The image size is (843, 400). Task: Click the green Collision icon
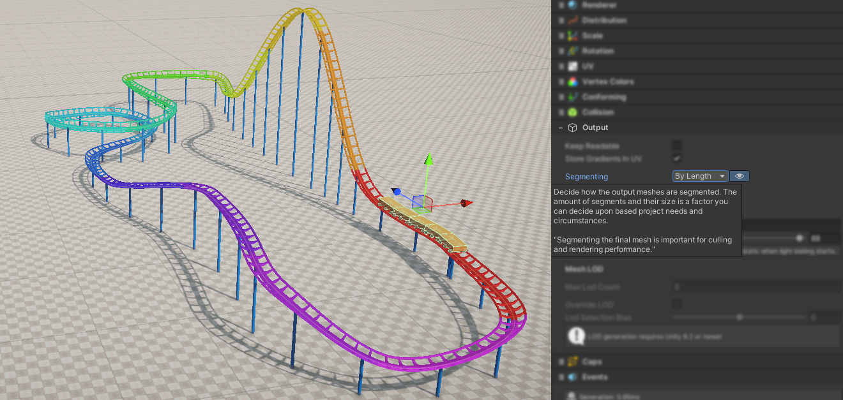tap(572, 112)
